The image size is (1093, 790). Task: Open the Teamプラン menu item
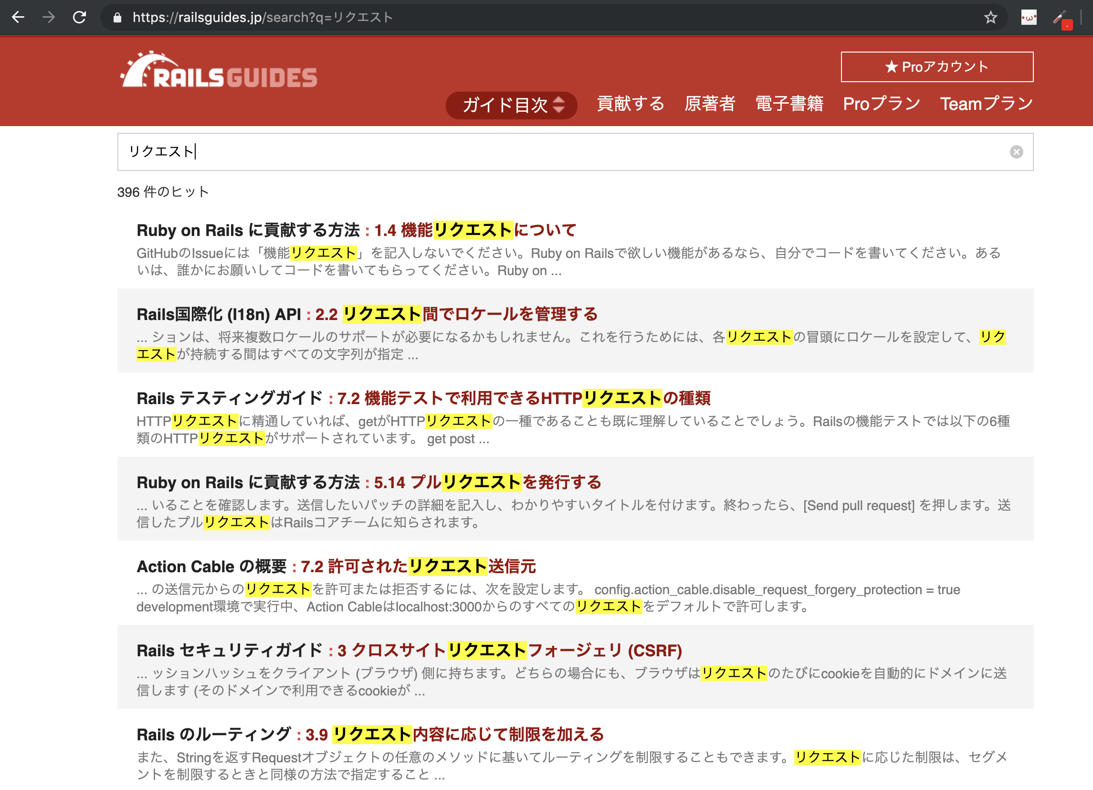(x=987, y=104)
